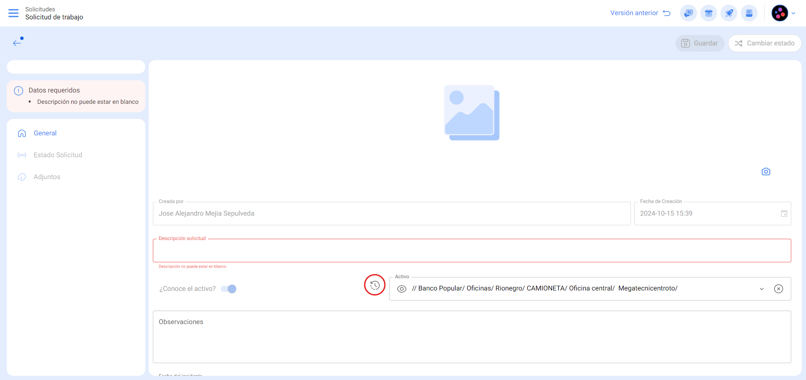Switch to Estado Solicitud section
This screenshot has height=380, width=806.
(x=58, y=155)
